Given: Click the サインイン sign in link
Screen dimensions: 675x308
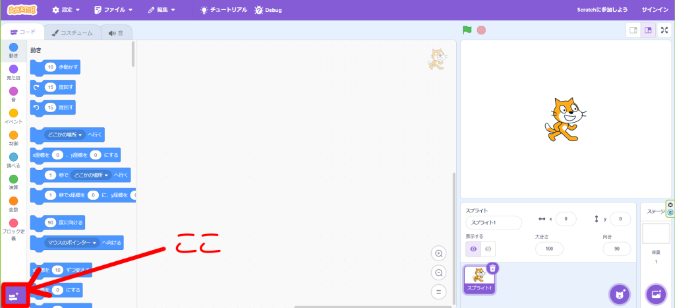Looking at the screenshot, I should [x=655, y=10].
